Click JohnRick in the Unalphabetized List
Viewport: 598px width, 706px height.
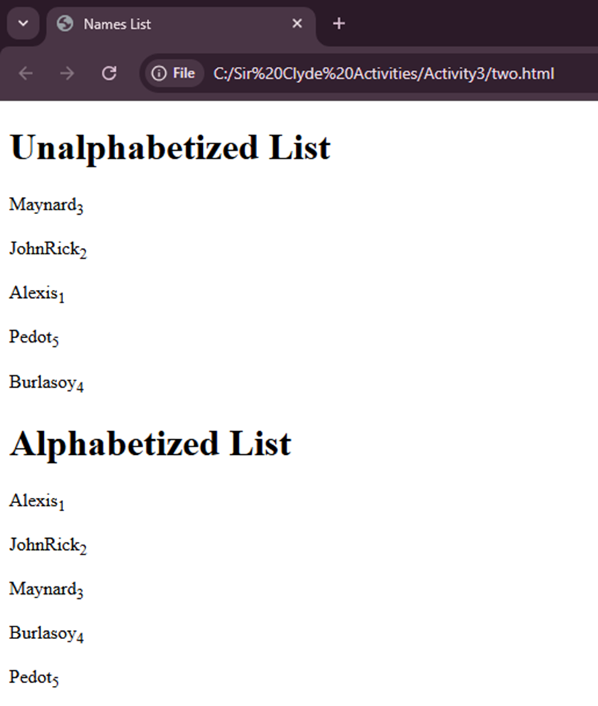pos(48,250)
